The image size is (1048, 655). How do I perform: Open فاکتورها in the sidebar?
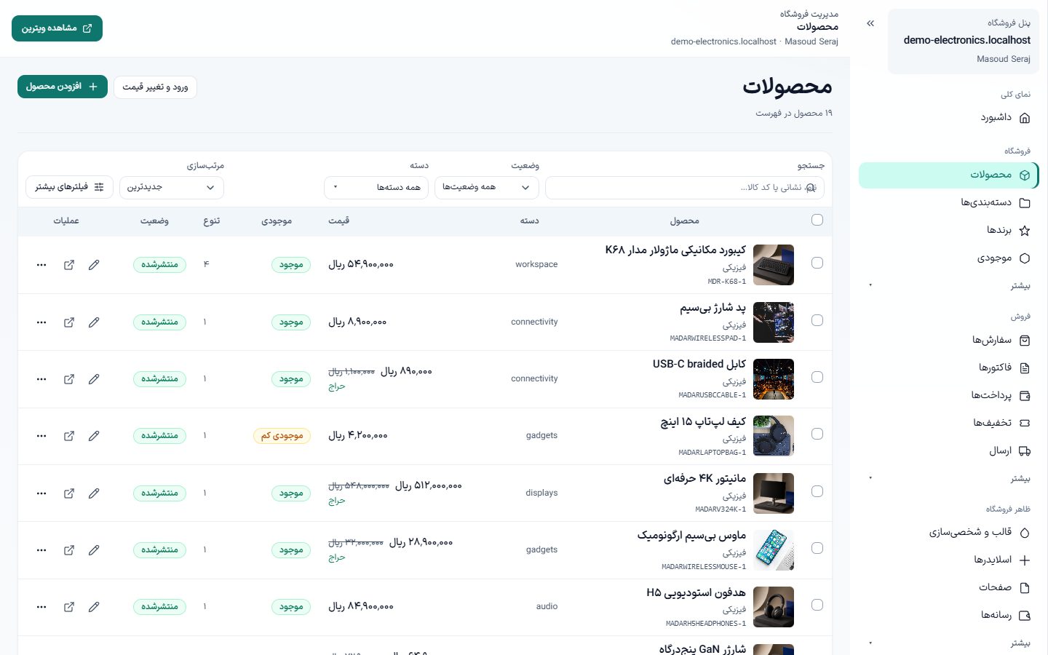point(949,368)
